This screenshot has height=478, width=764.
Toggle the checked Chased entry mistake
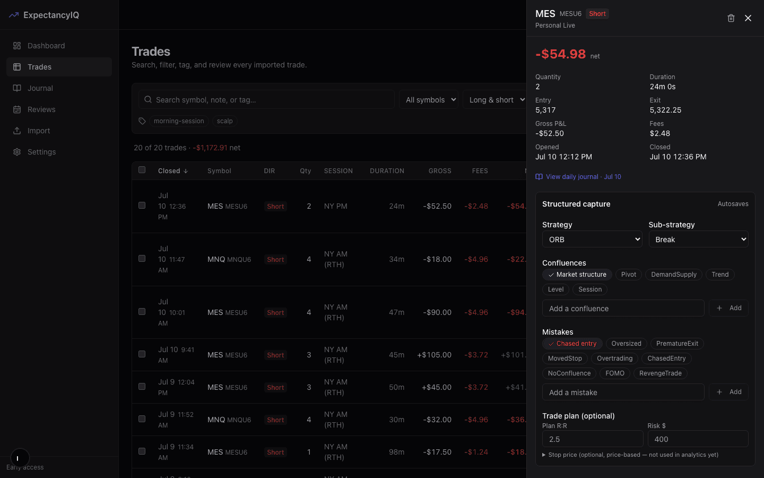(x=572, y=344)
